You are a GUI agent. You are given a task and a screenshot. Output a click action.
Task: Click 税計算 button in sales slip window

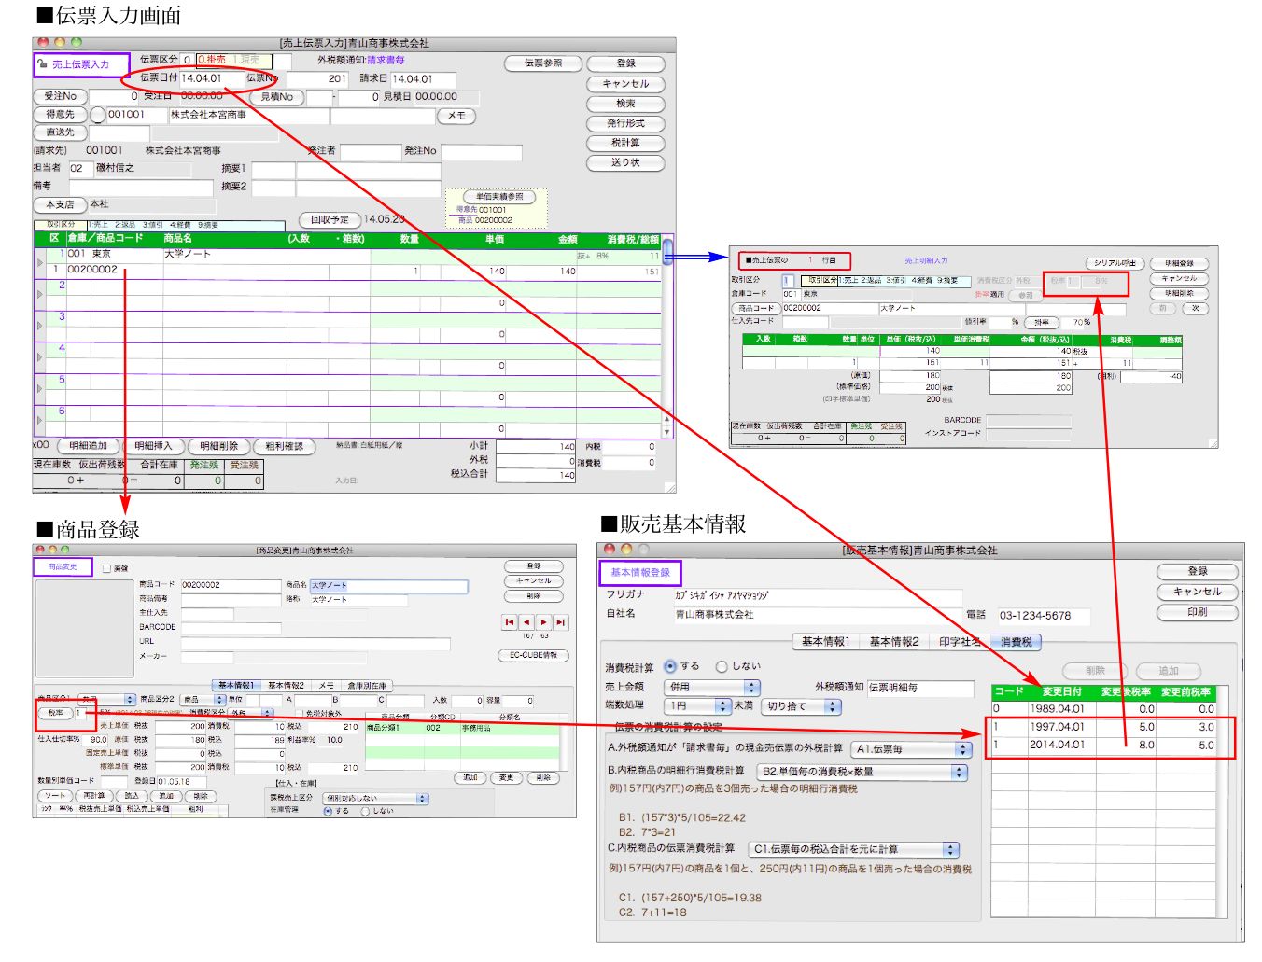[625, 143]
